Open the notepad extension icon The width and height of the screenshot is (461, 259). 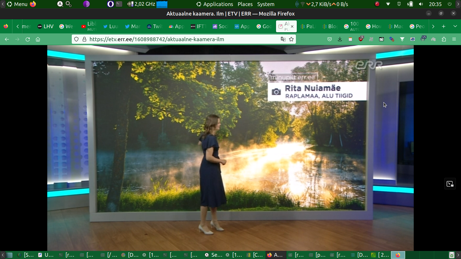click(350, 39)
